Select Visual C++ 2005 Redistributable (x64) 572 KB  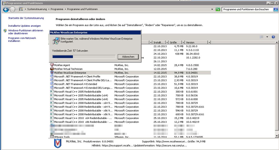click(130, 99)
